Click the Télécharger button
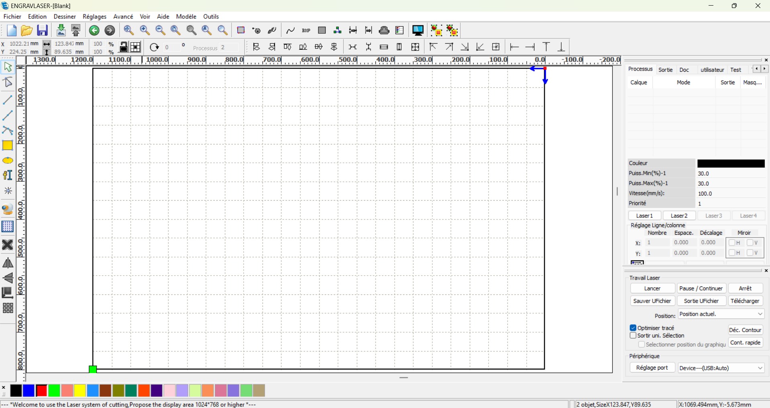This screenshot has height=408, width=770. click(x=746, y=301)
